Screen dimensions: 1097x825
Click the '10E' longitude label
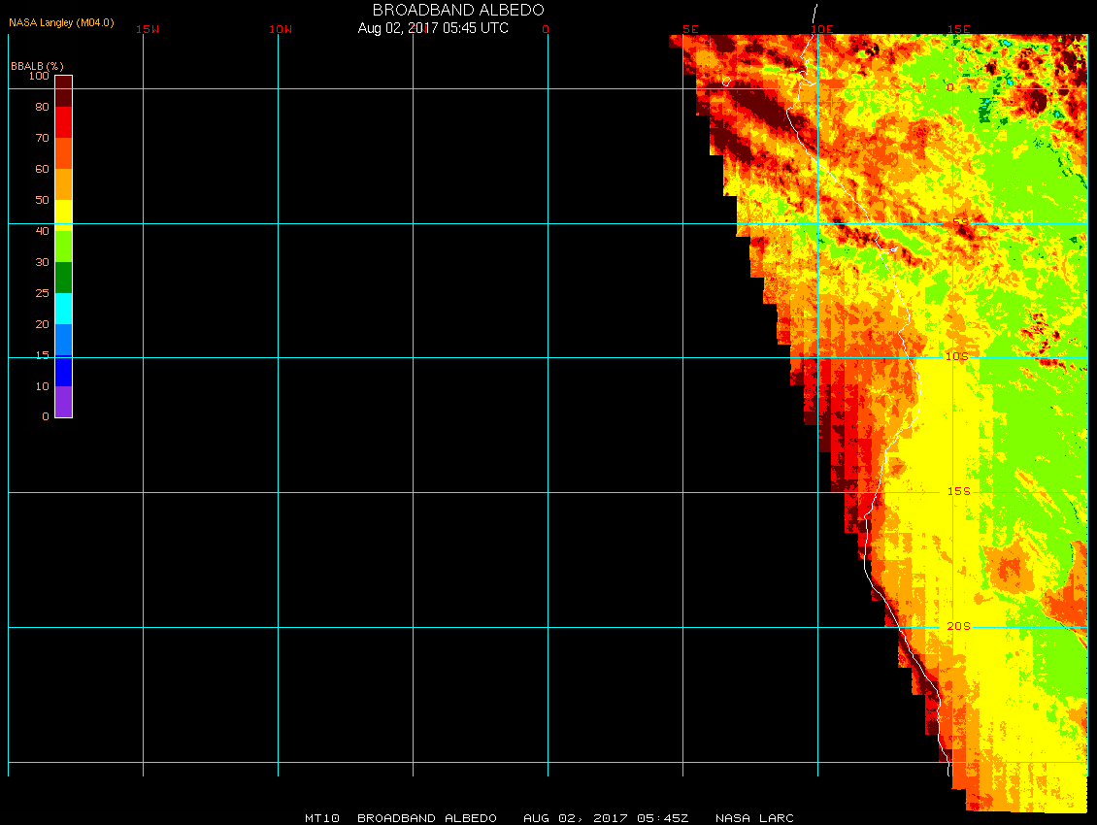(822, 29)
